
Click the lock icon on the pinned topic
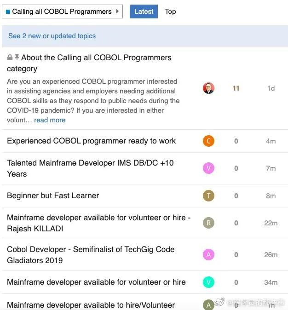(x=10, y=57)
